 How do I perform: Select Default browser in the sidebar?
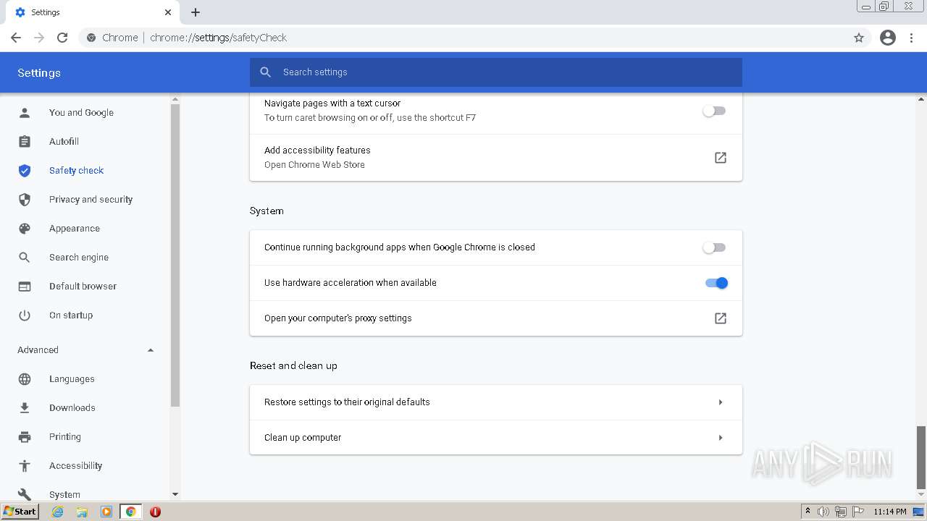click(x=83, y=287)
